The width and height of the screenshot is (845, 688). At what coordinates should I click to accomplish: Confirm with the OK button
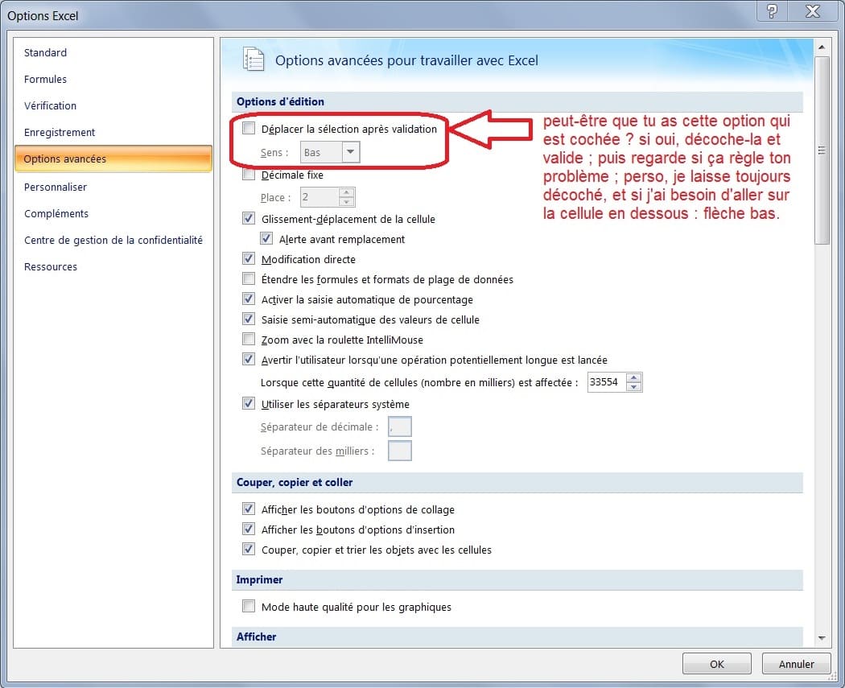[717, 664]
